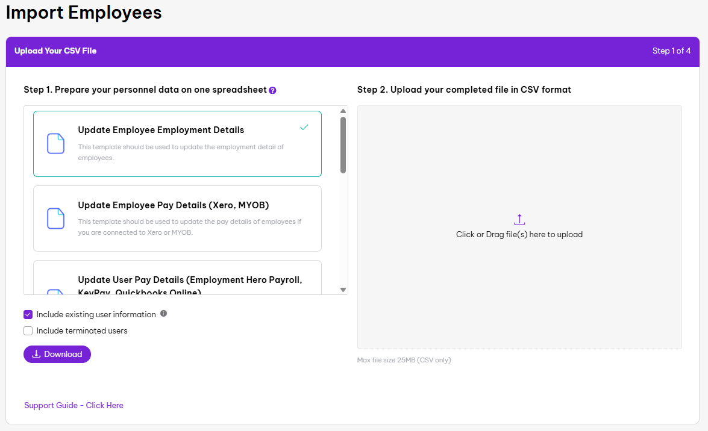Image resolution: width=708 pixels, height=431 pixels.
Task: Click the upload arrow icon in the drop zone
Action: [x=519, y=220]
